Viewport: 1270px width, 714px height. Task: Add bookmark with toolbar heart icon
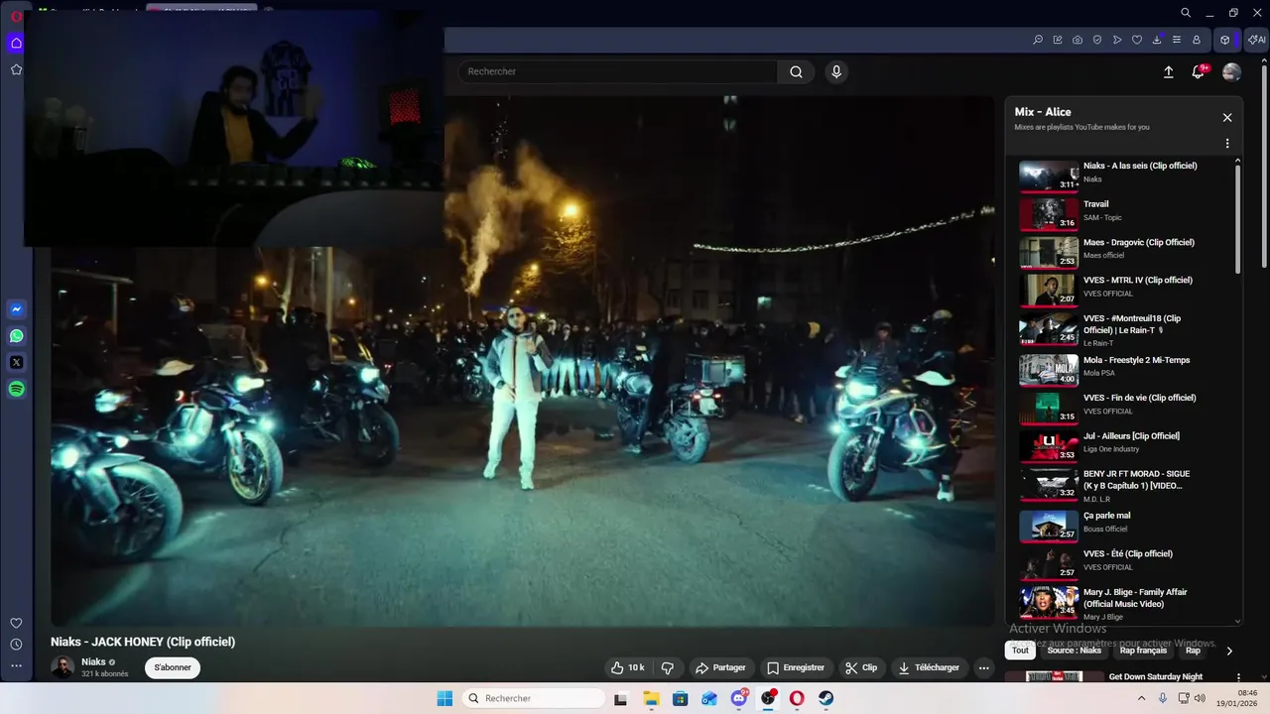click(x=1137, y=40)
